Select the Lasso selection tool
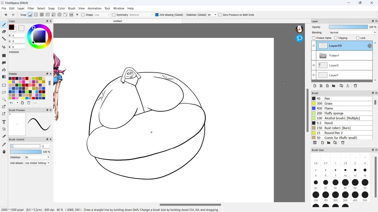 4,92
